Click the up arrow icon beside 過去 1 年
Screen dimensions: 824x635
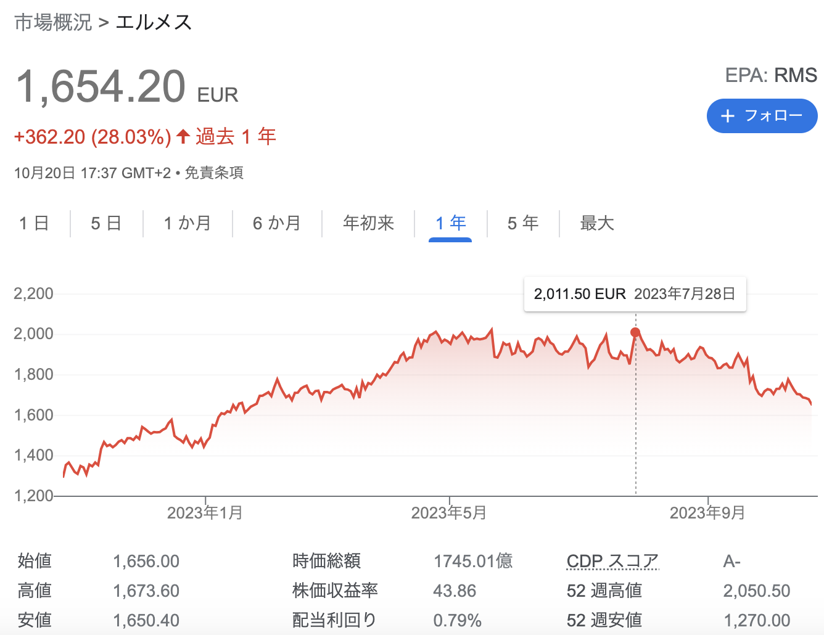pyautogui.click(x=183, y=136)
